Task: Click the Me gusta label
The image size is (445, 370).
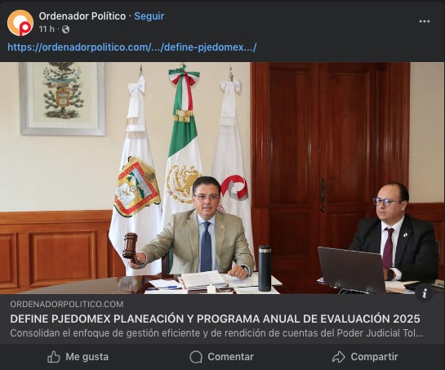Action: click(87, 357)
